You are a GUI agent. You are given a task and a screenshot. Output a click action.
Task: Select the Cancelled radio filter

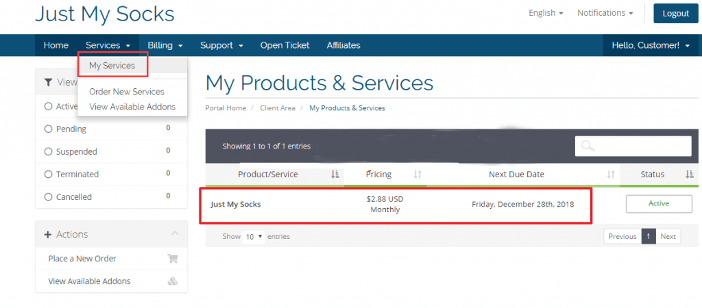point(49,196)
